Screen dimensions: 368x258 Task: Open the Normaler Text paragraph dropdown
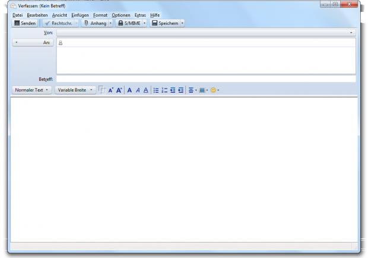point(31,90)
